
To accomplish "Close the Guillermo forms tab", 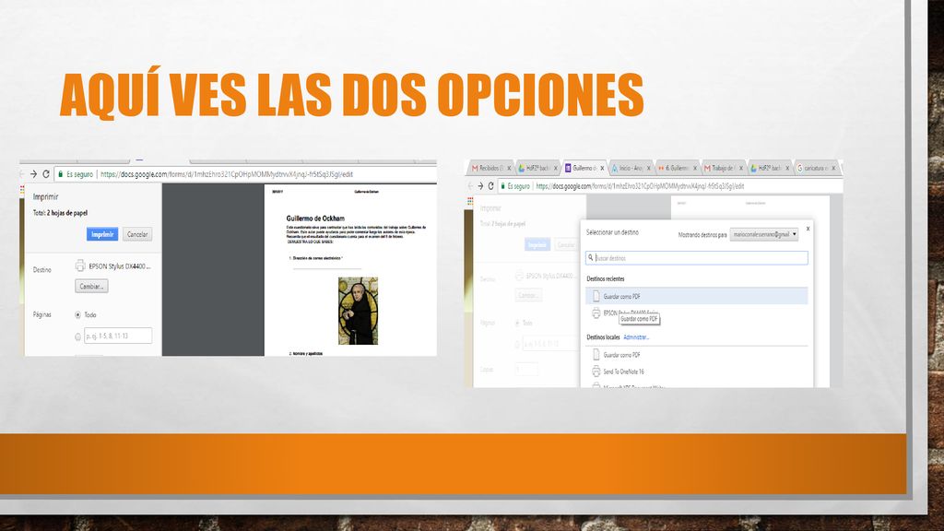I will pos(602,168).
